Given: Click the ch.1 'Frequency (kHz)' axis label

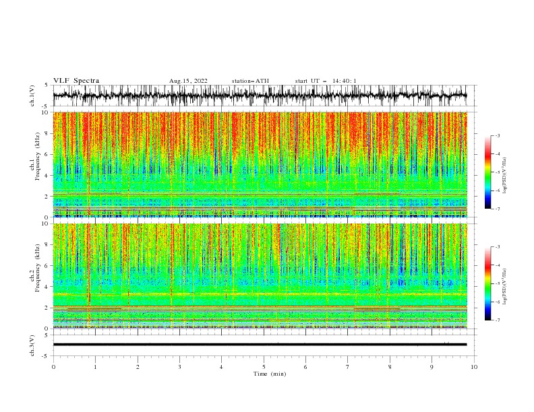Looking at the screenshot, I should pos(38,157).
